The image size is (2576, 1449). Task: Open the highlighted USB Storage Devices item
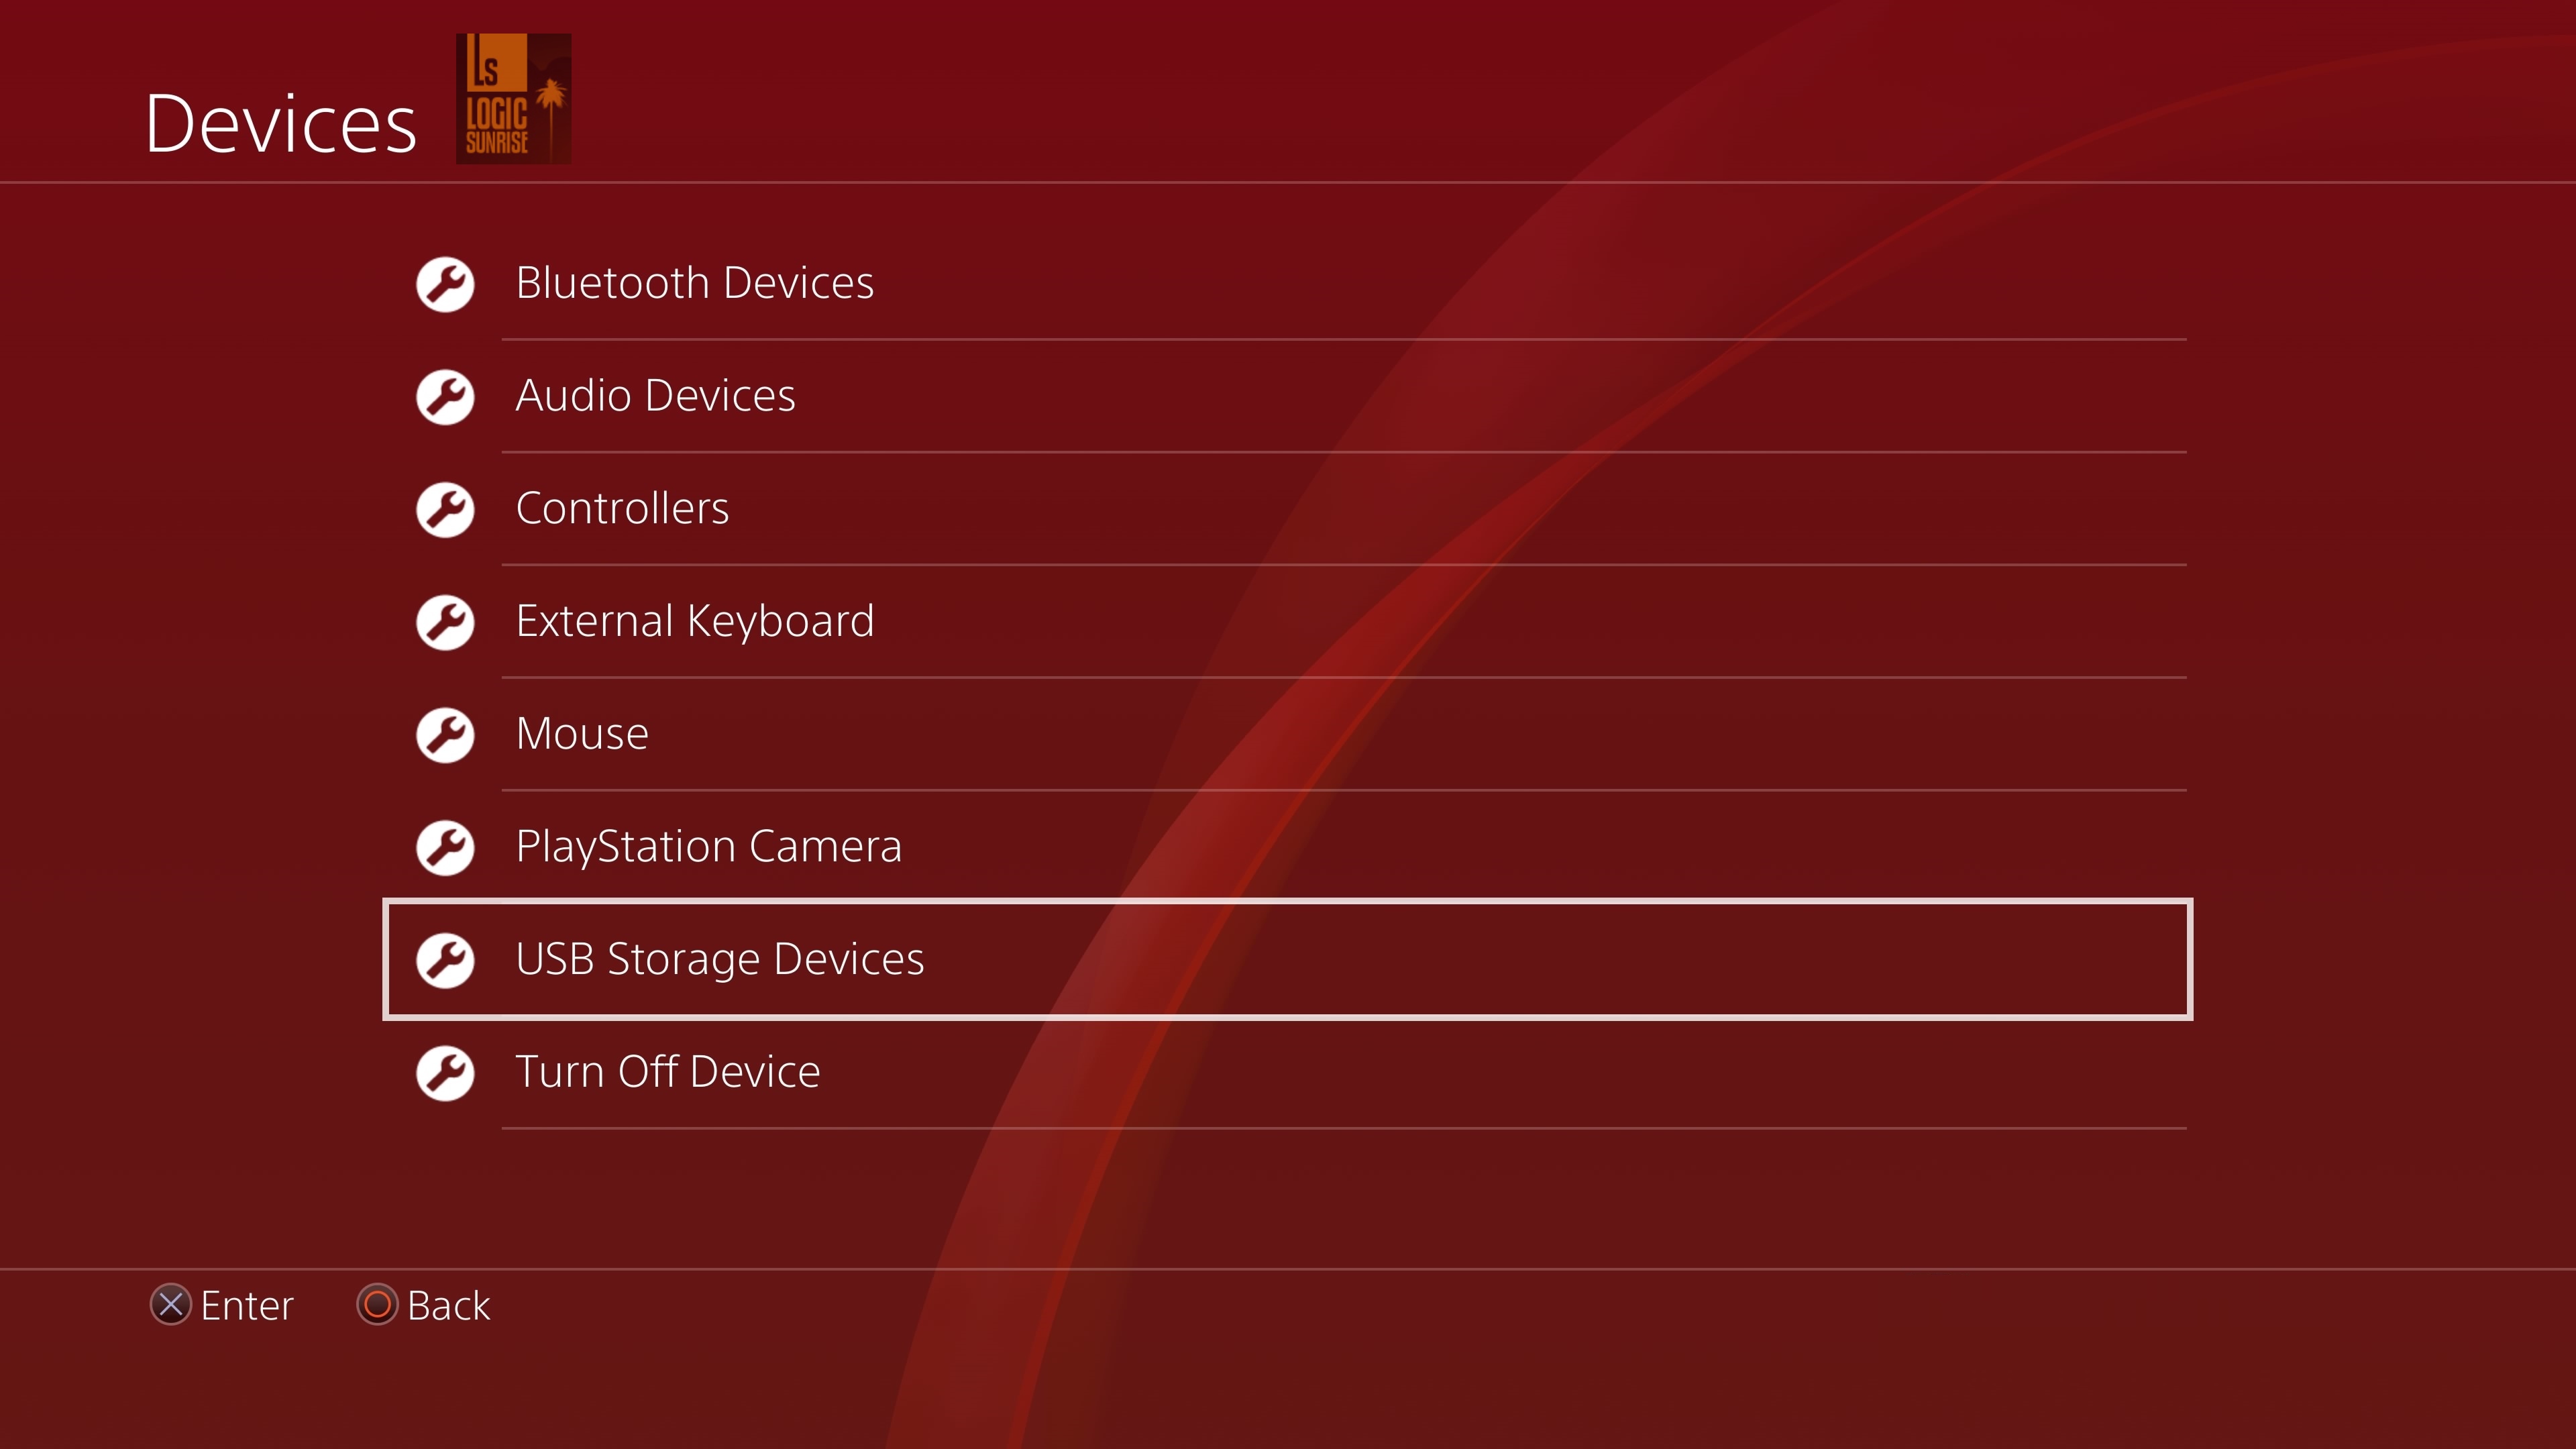pyautogui.click(x=1287, y=960)
